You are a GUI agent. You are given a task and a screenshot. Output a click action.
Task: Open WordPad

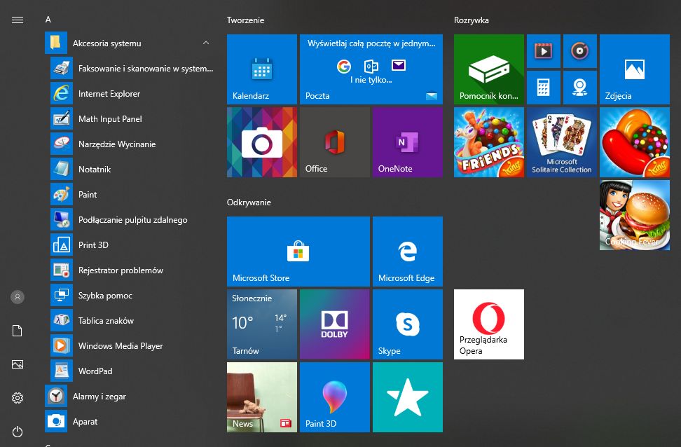132,371
